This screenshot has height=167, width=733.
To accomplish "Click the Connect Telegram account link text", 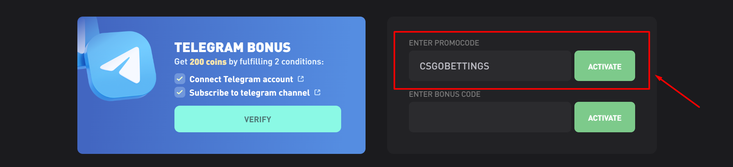I will point(241,79).
